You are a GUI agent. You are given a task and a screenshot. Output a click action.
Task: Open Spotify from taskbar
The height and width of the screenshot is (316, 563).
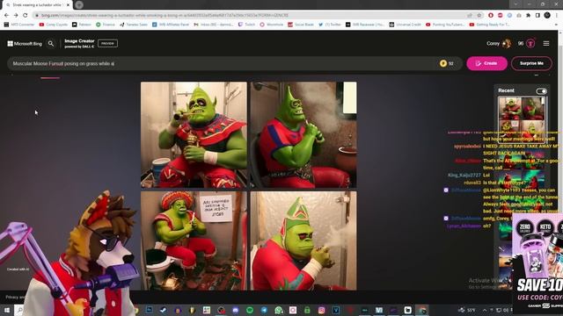(250, 310)
